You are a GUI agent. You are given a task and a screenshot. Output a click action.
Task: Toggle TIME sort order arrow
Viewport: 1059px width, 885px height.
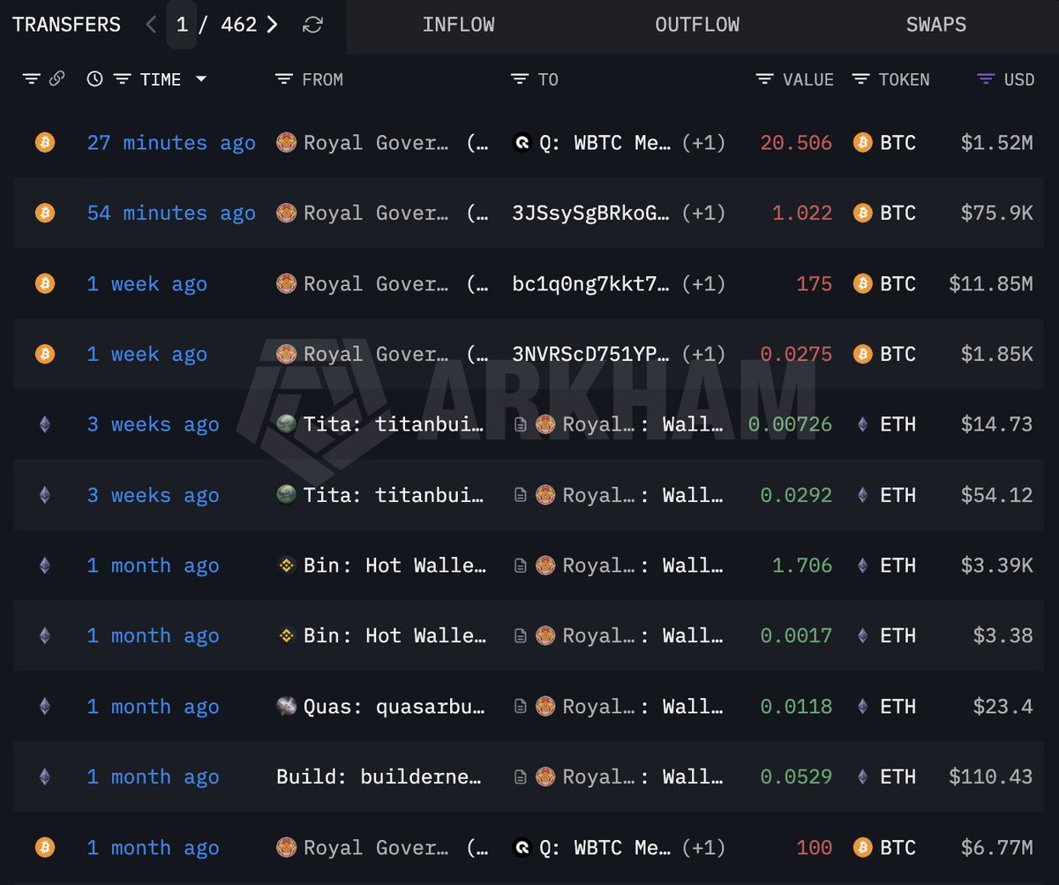coord(201,79)
